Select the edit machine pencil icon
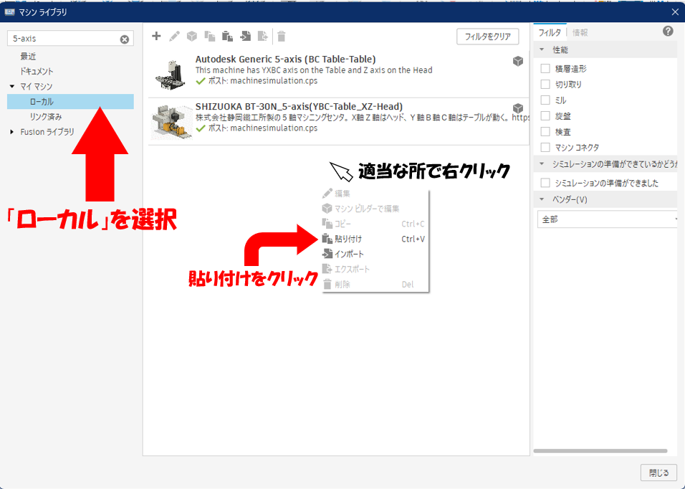Viewport: 685px width, 489px height. pos(174,36)
